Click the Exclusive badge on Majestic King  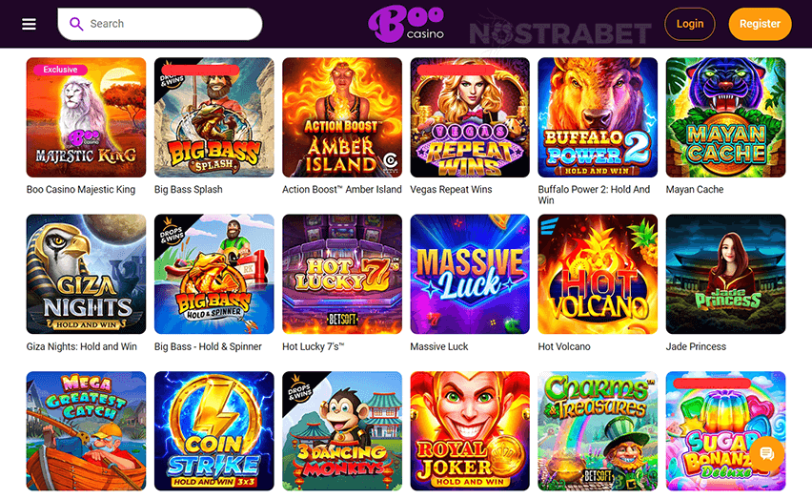click(60, 70)
